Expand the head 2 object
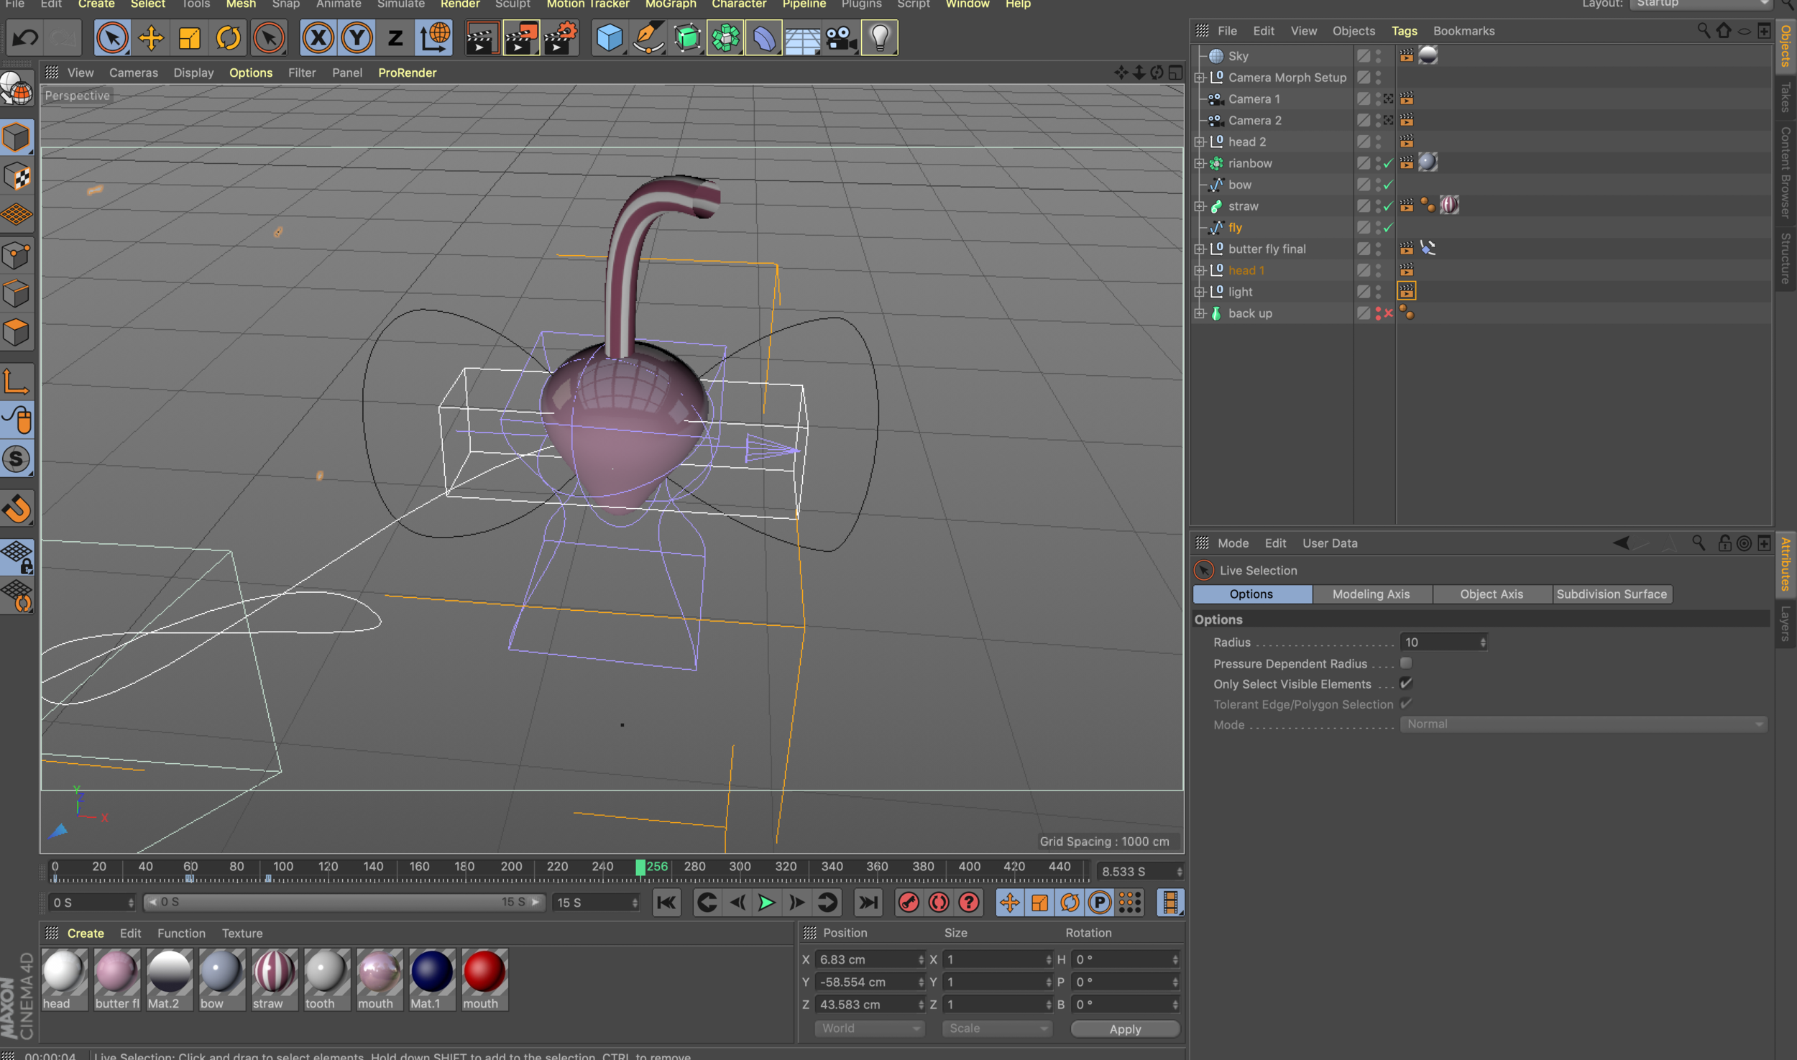Screen dimensions: 1797x1060 1199,142
